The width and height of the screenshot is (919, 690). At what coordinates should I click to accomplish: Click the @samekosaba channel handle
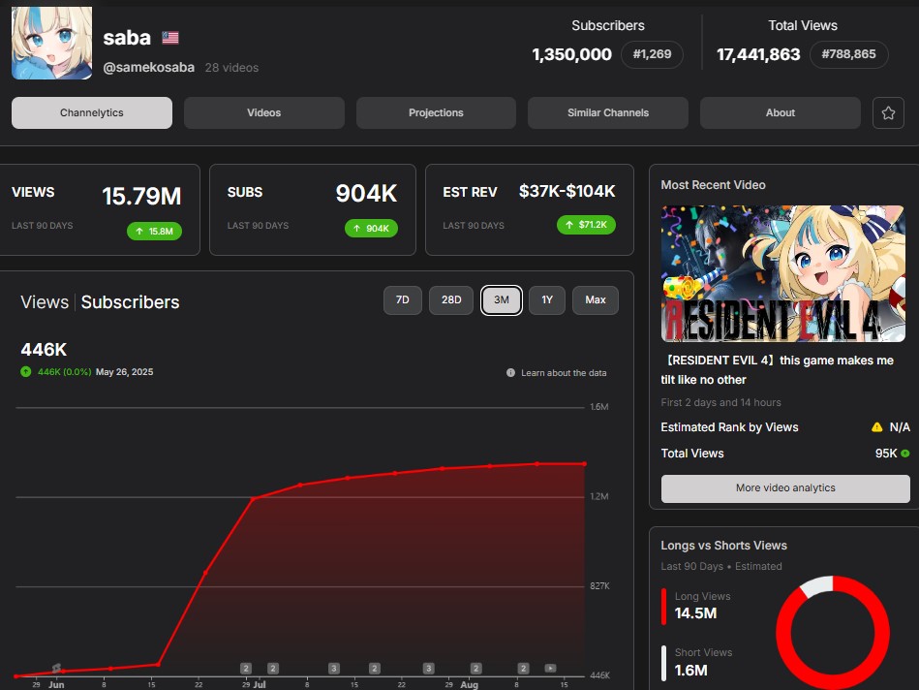149,68
